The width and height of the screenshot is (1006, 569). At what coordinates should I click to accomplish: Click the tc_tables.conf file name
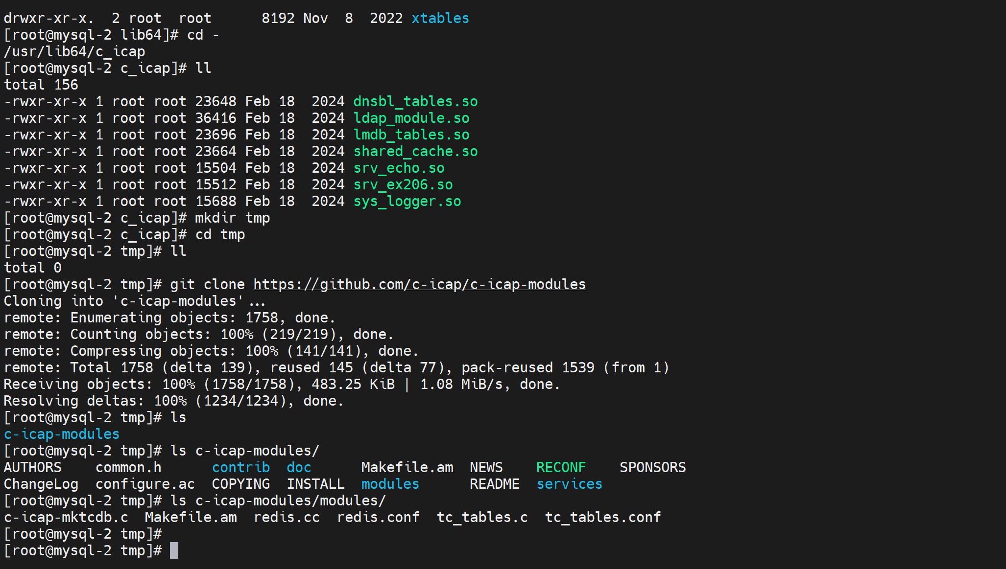click(602, 517)
